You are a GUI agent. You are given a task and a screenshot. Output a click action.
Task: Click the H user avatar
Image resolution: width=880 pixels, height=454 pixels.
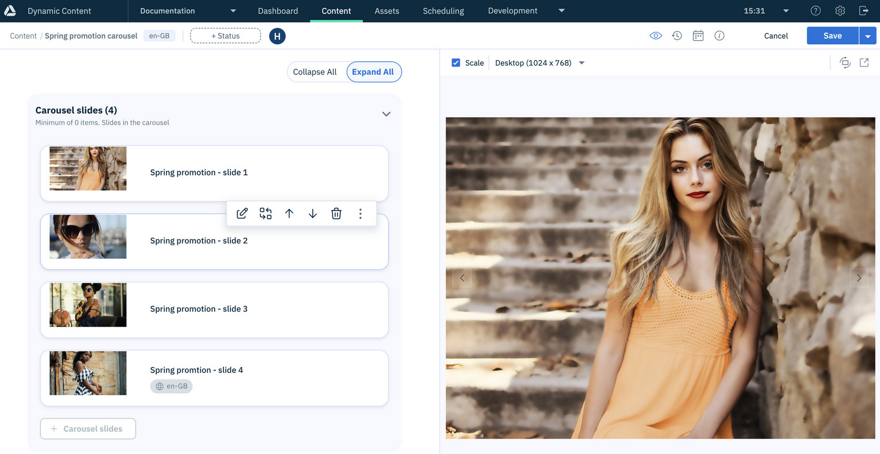277,36
